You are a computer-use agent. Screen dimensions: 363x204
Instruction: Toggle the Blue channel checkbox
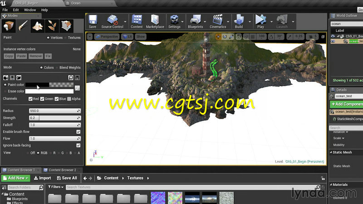point(57,99)
